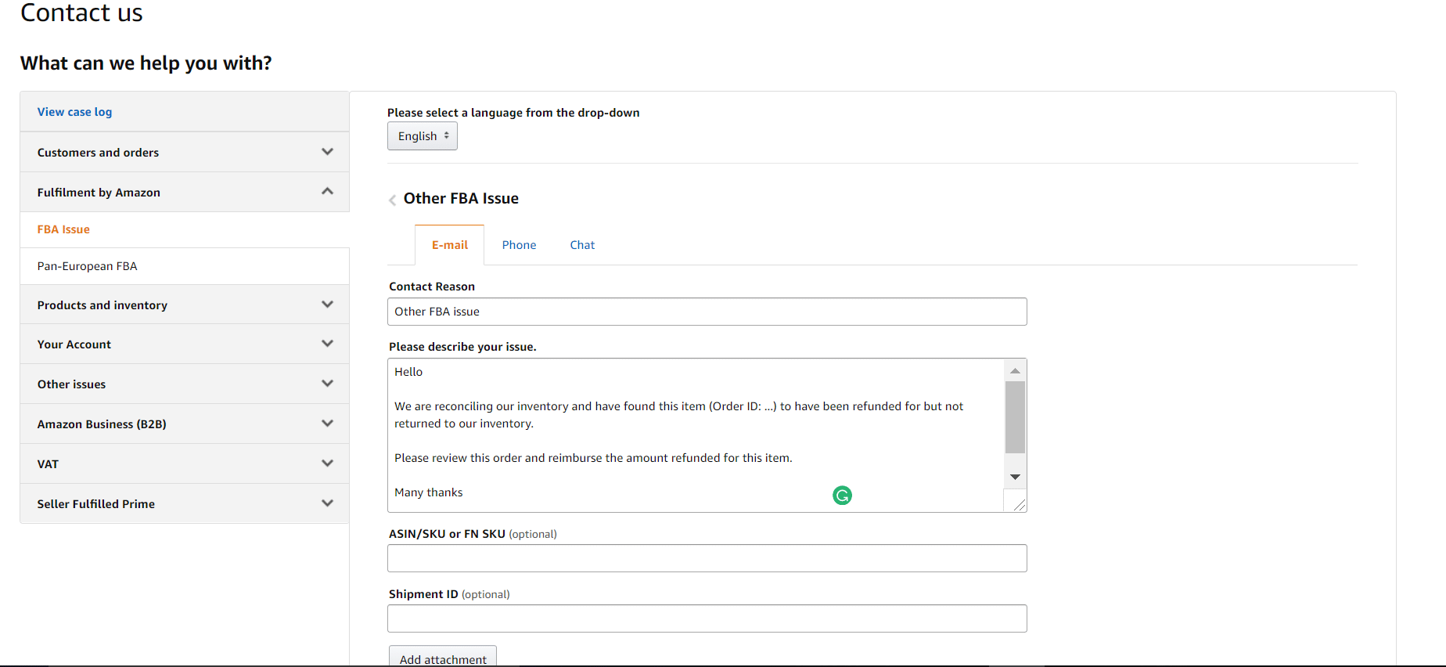
Task: Expand the Customers and orders section
Action: pyautogui.click(x=327, y=152)
